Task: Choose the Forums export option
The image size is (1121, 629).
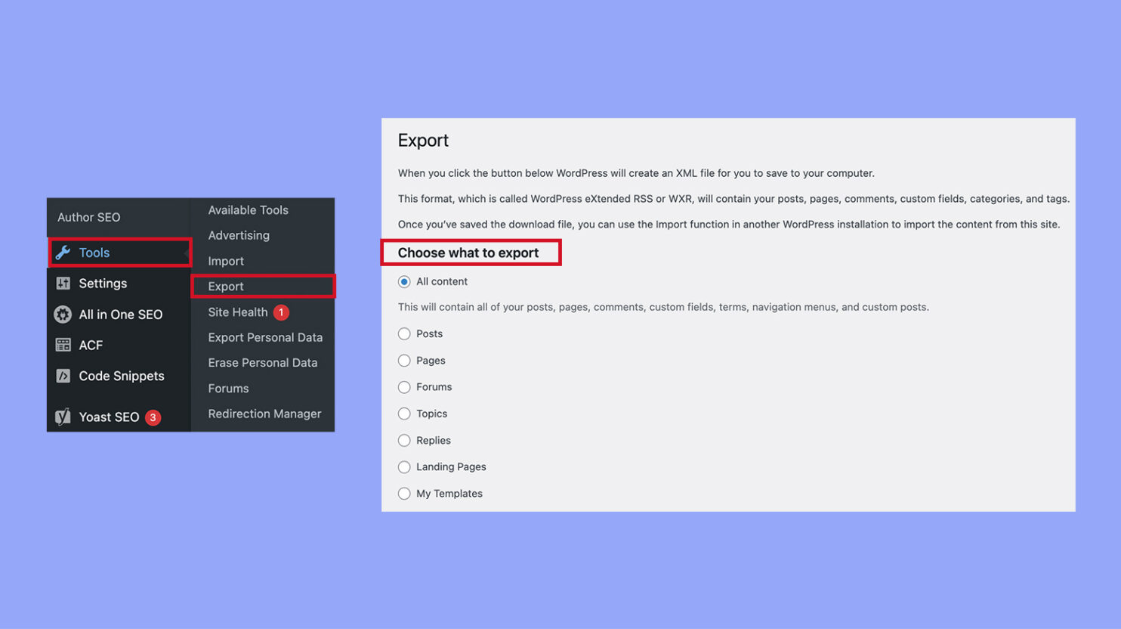Action: point(403,387)
